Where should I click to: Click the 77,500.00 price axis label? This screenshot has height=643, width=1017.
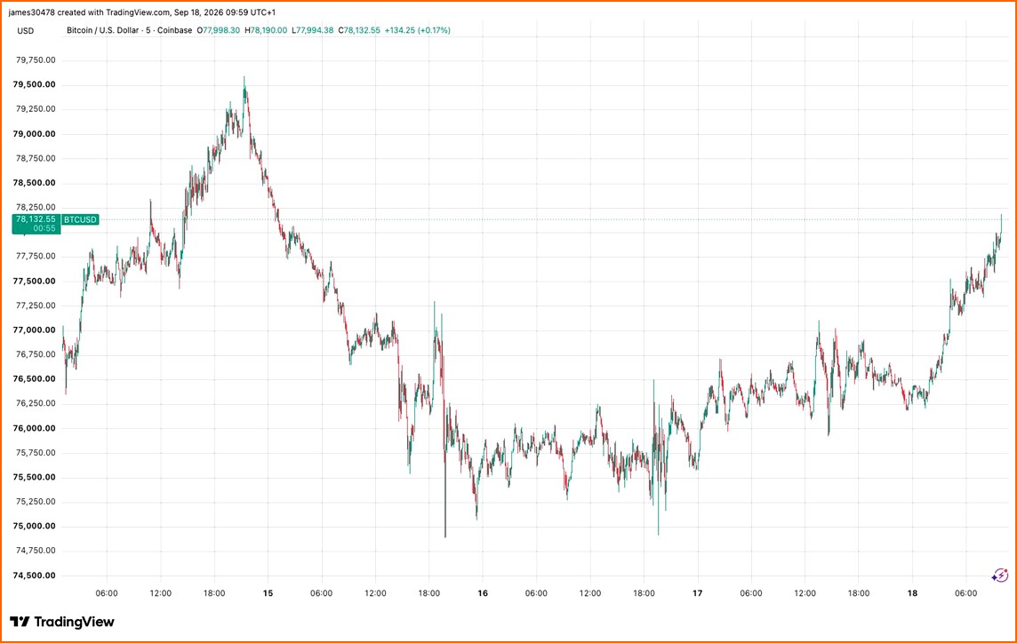35,281
